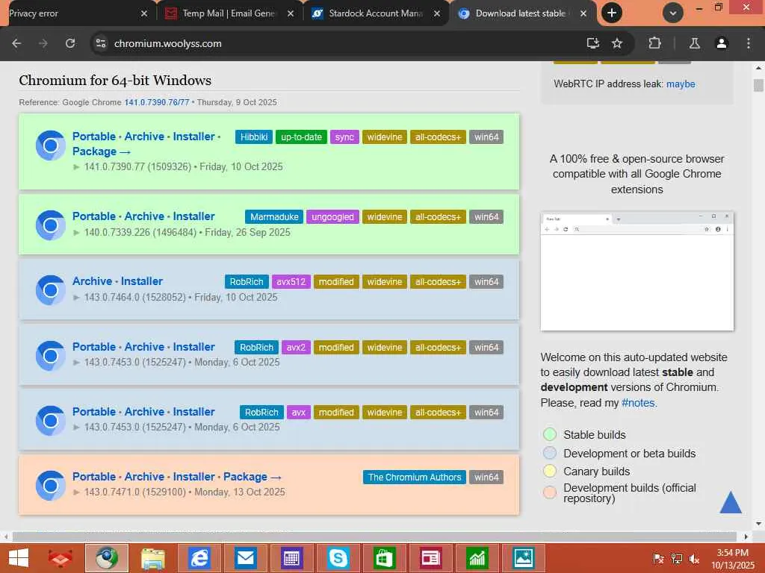Click the avx512 tag
This screenshot has width=765, height=573.
click(x=291, y=281)
